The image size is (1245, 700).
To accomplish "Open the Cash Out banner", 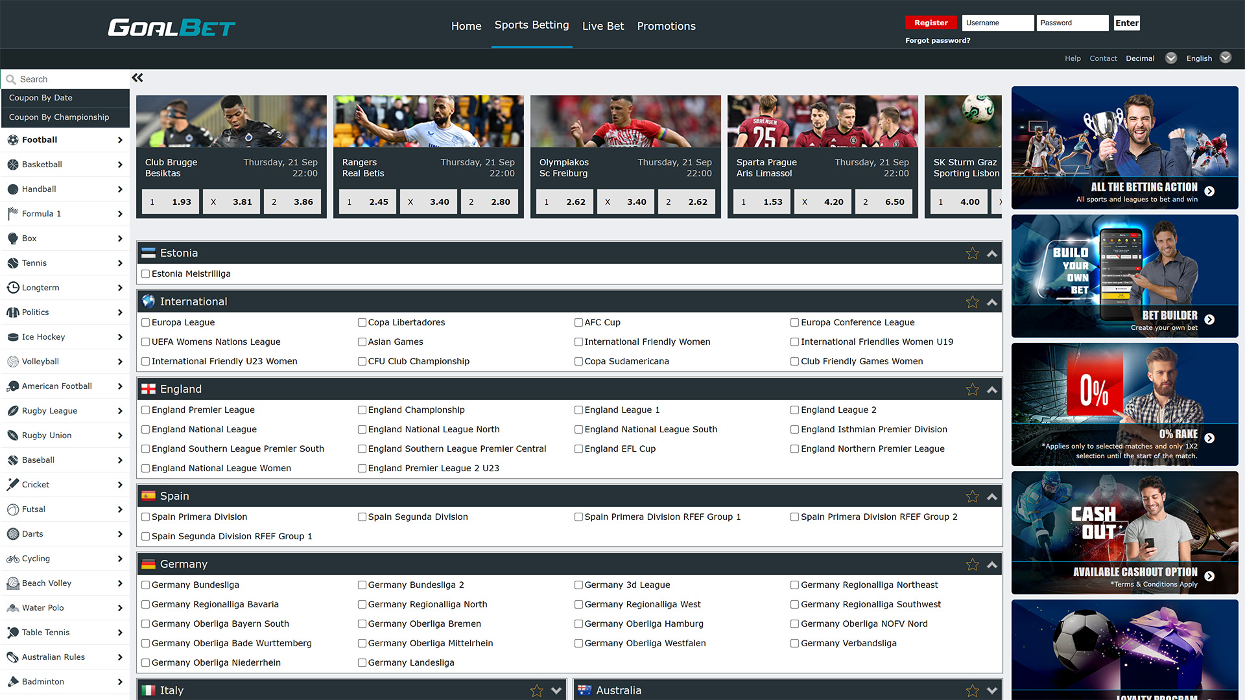I will tap(1124, 533).
